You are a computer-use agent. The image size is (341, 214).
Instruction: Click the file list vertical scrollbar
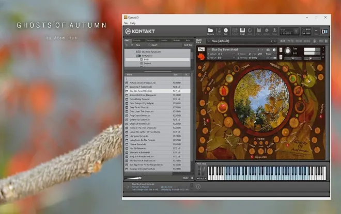coord(192,117)
